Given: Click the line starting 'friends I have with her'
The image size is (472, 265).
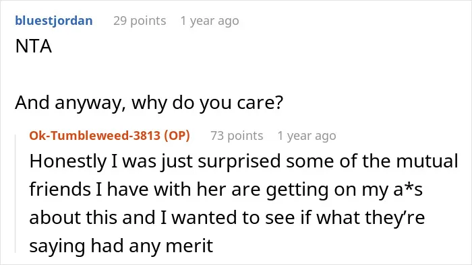Looking at the screenshot, I should pyautogui.click(x=226, y=190).
